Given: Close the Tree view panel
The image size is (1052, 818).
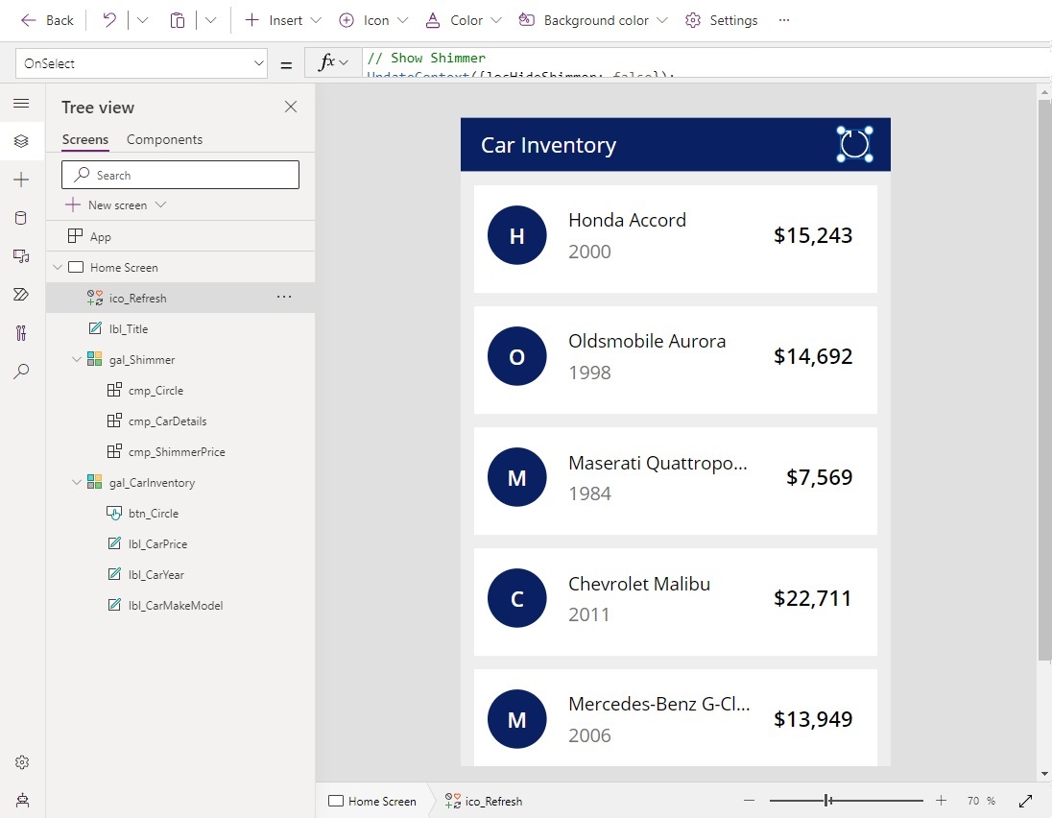Looking at the screenshot, I should (291, 107).
